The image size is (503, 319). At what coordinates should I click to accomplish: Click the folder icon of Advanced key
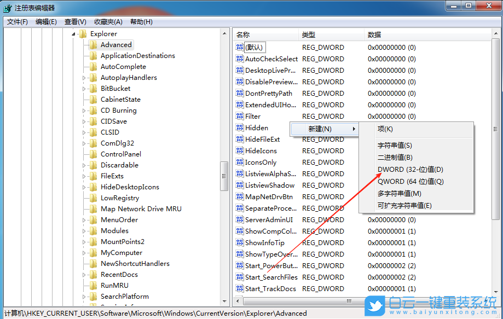(x=92, y=44)
